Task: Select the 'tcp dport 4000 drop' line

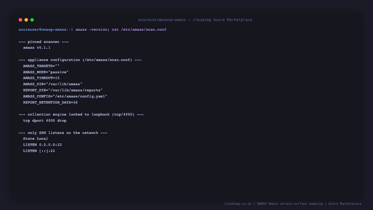Action: click(45, 121)
